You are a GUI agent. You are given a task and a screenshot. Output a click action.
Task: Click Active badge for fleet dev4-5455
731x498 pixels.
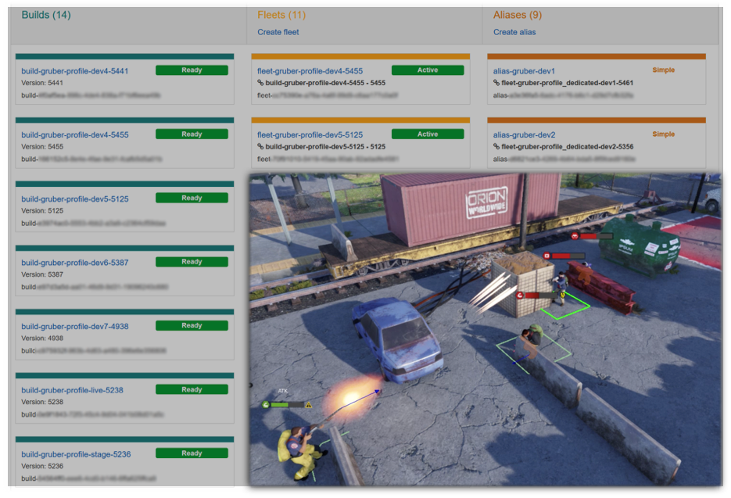(x=428, y=70)
